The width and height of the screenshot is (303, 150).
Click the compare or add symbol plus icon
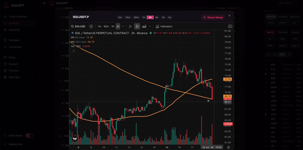[91, 26]
